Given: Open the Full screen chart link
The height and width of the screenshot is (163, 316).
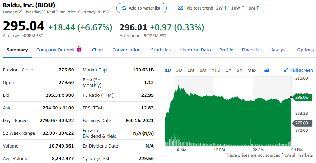Looking at the screenshot, I should pyautogui.click(x=301, y=70).
